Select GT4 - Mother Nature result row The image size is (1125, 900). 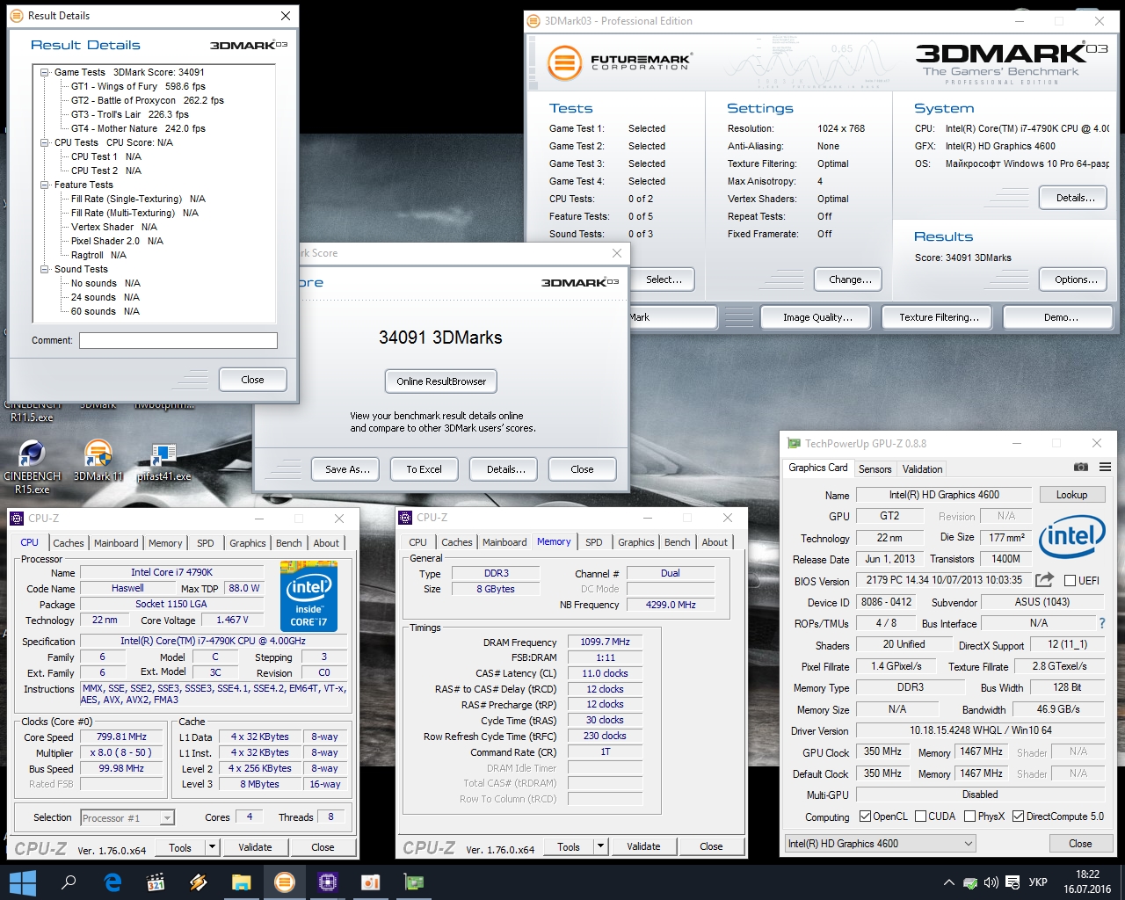(x=138, y=128)
